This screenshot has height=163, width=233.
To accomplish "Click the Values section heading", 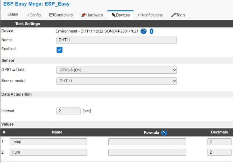I will coord(7,124).
